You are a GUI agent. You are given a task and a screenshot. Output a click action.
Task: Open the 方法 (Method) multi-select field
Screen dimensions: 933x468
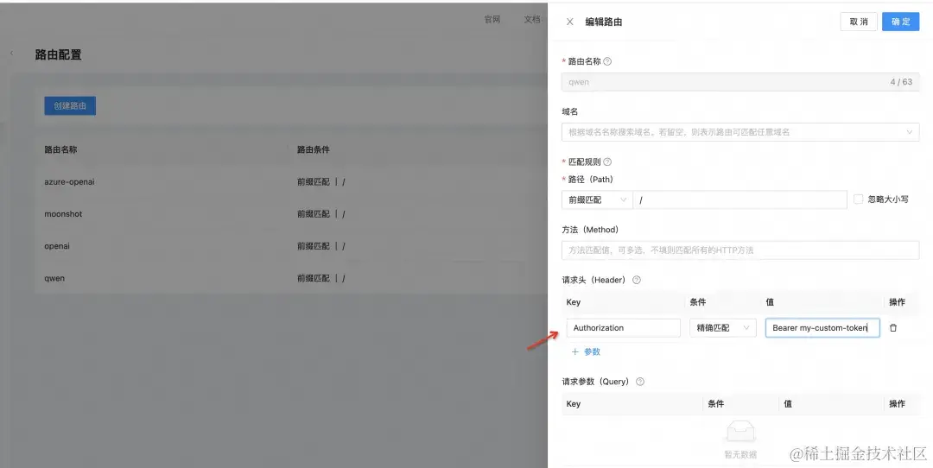740,250
